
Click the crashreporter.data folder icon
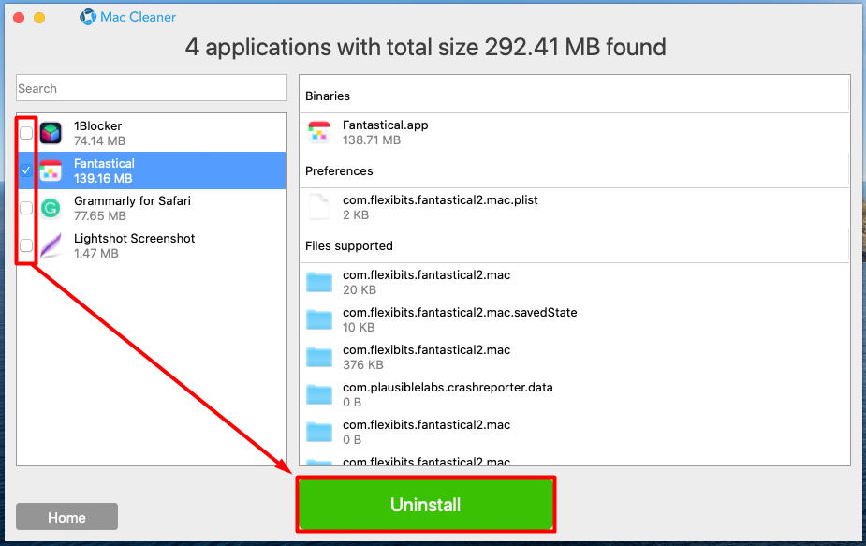point(319,394)
